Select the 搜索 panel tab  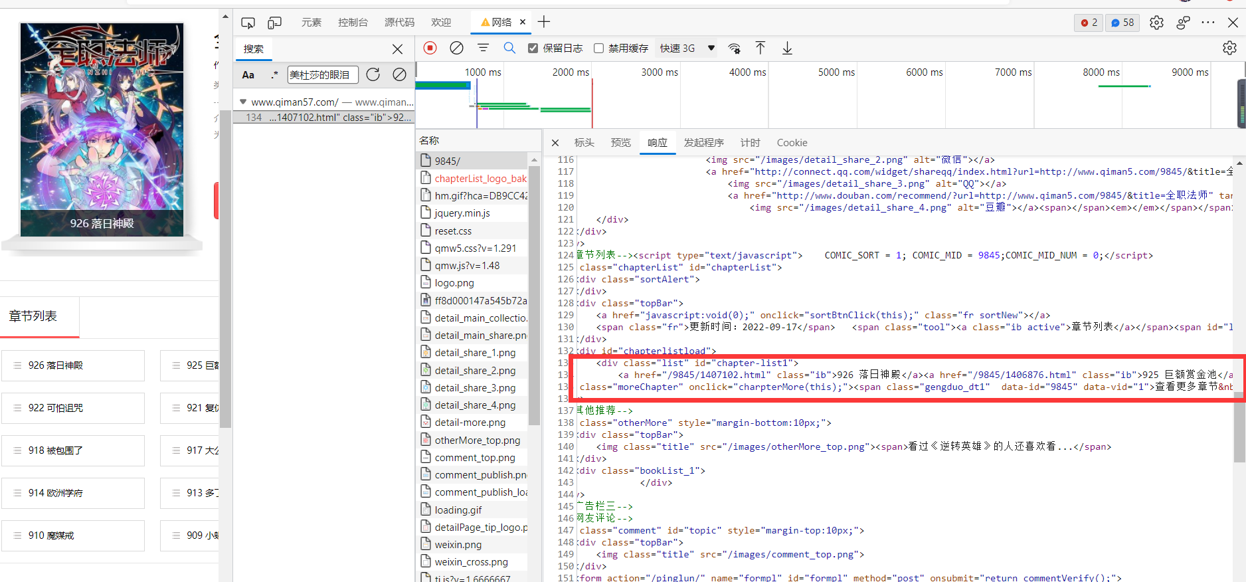[x=254, y=49]
